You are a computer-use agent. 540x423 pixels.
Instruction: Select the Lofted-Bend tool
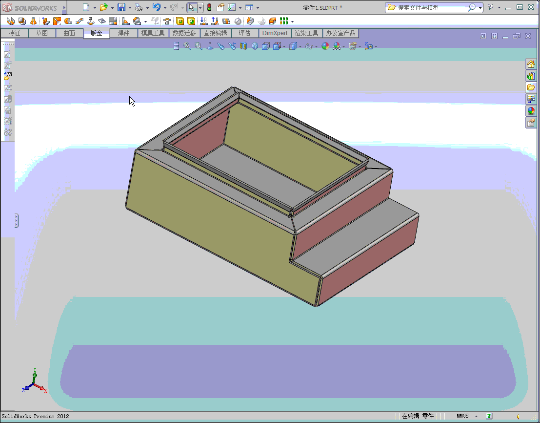click(33, 21)
